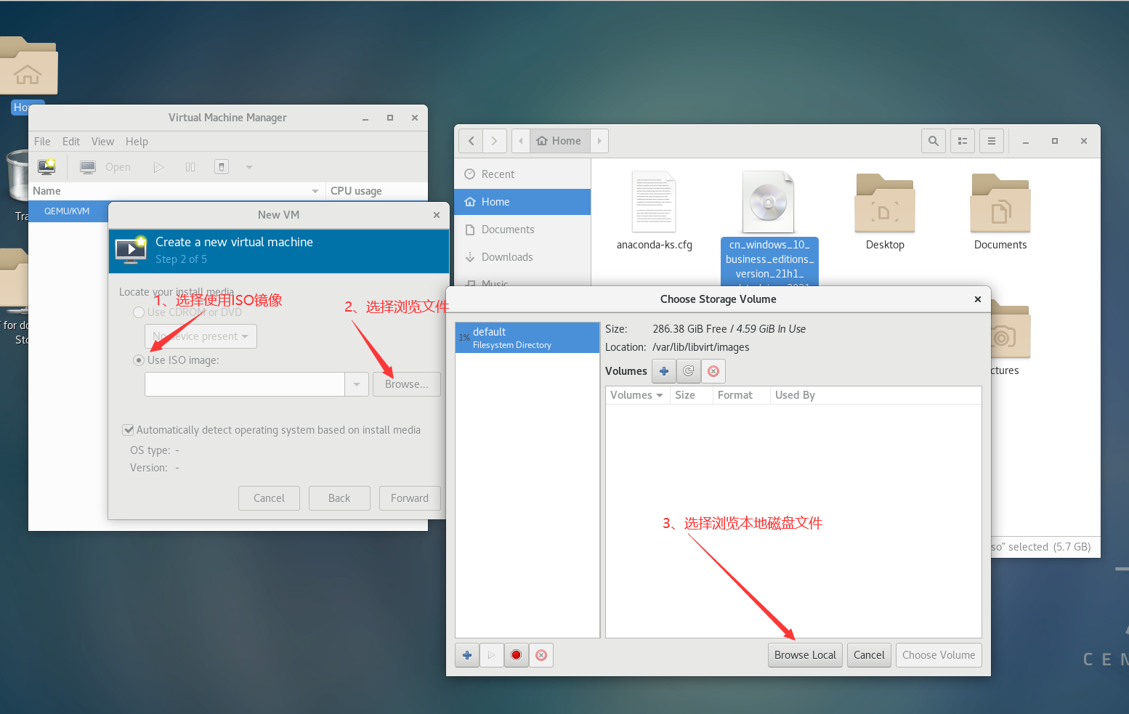
Task: Open the shutdown options dropdown arrow
Action: 248,167
